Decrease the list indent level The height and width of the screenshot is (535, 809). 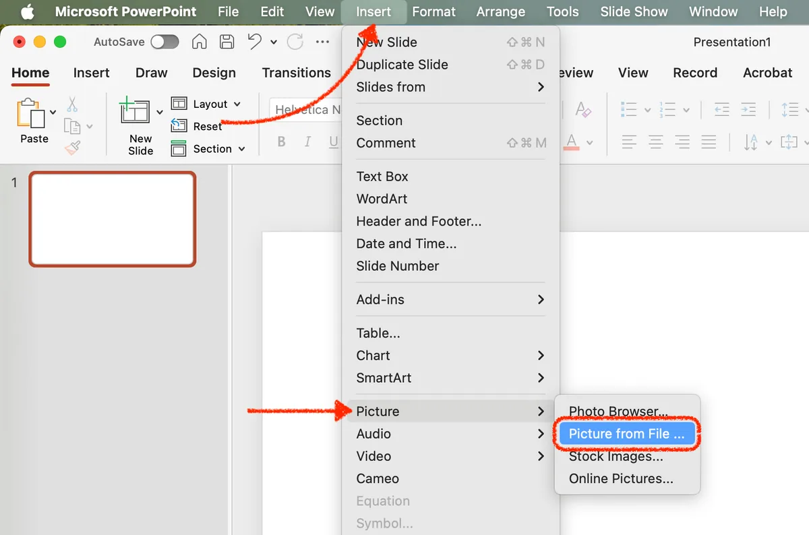coord(721,110)
